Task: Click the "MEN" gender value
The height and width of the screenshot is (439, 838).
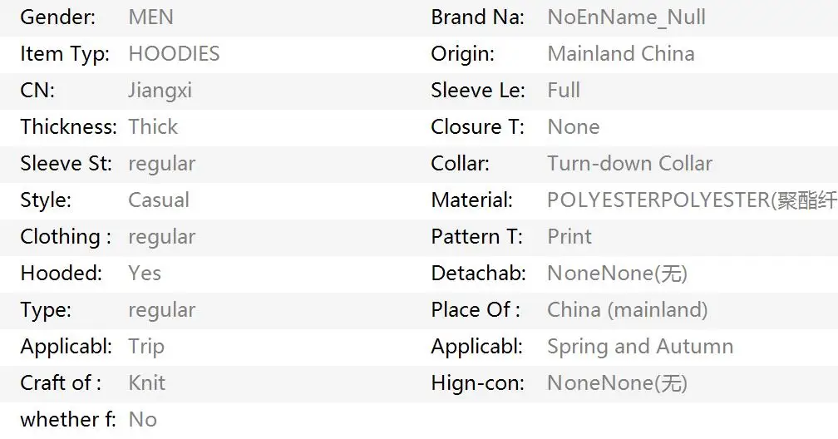Action: pyautogui.click(x=150, y=17)
